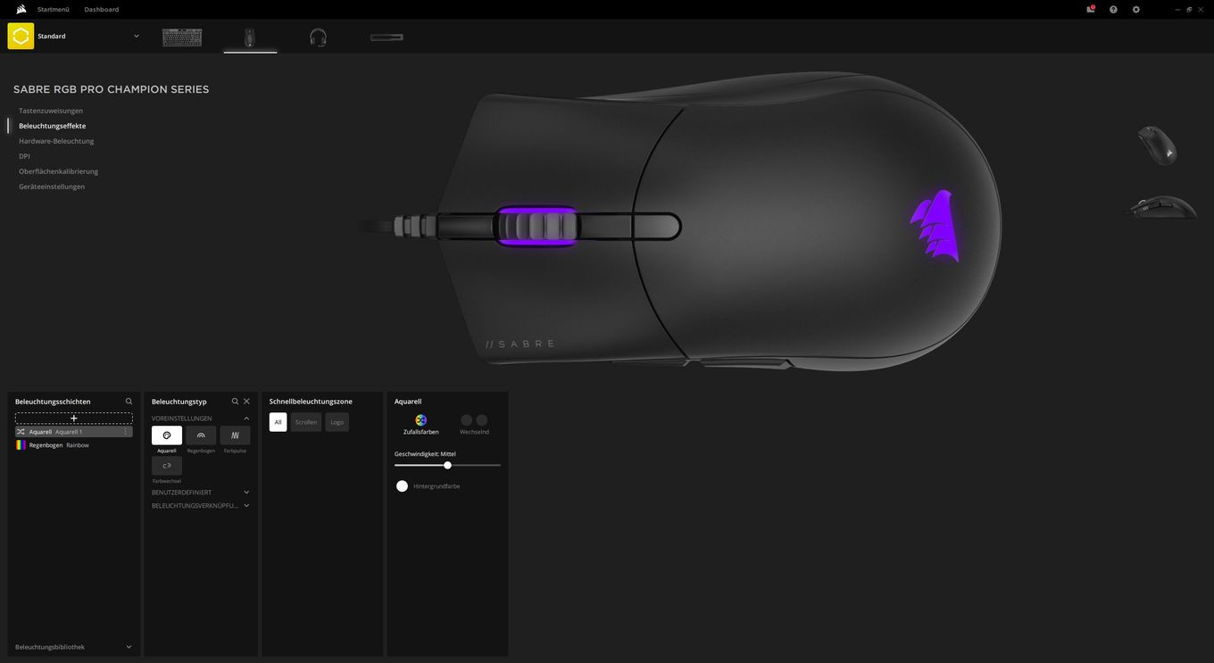1214x663 pixels.
Task: Open the help question mark icon
Action: click(1113, 9)
